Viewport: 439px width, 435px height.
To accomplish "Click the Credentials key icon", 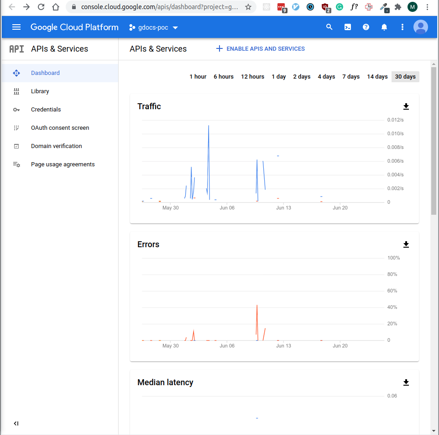I will pos(16,110).
